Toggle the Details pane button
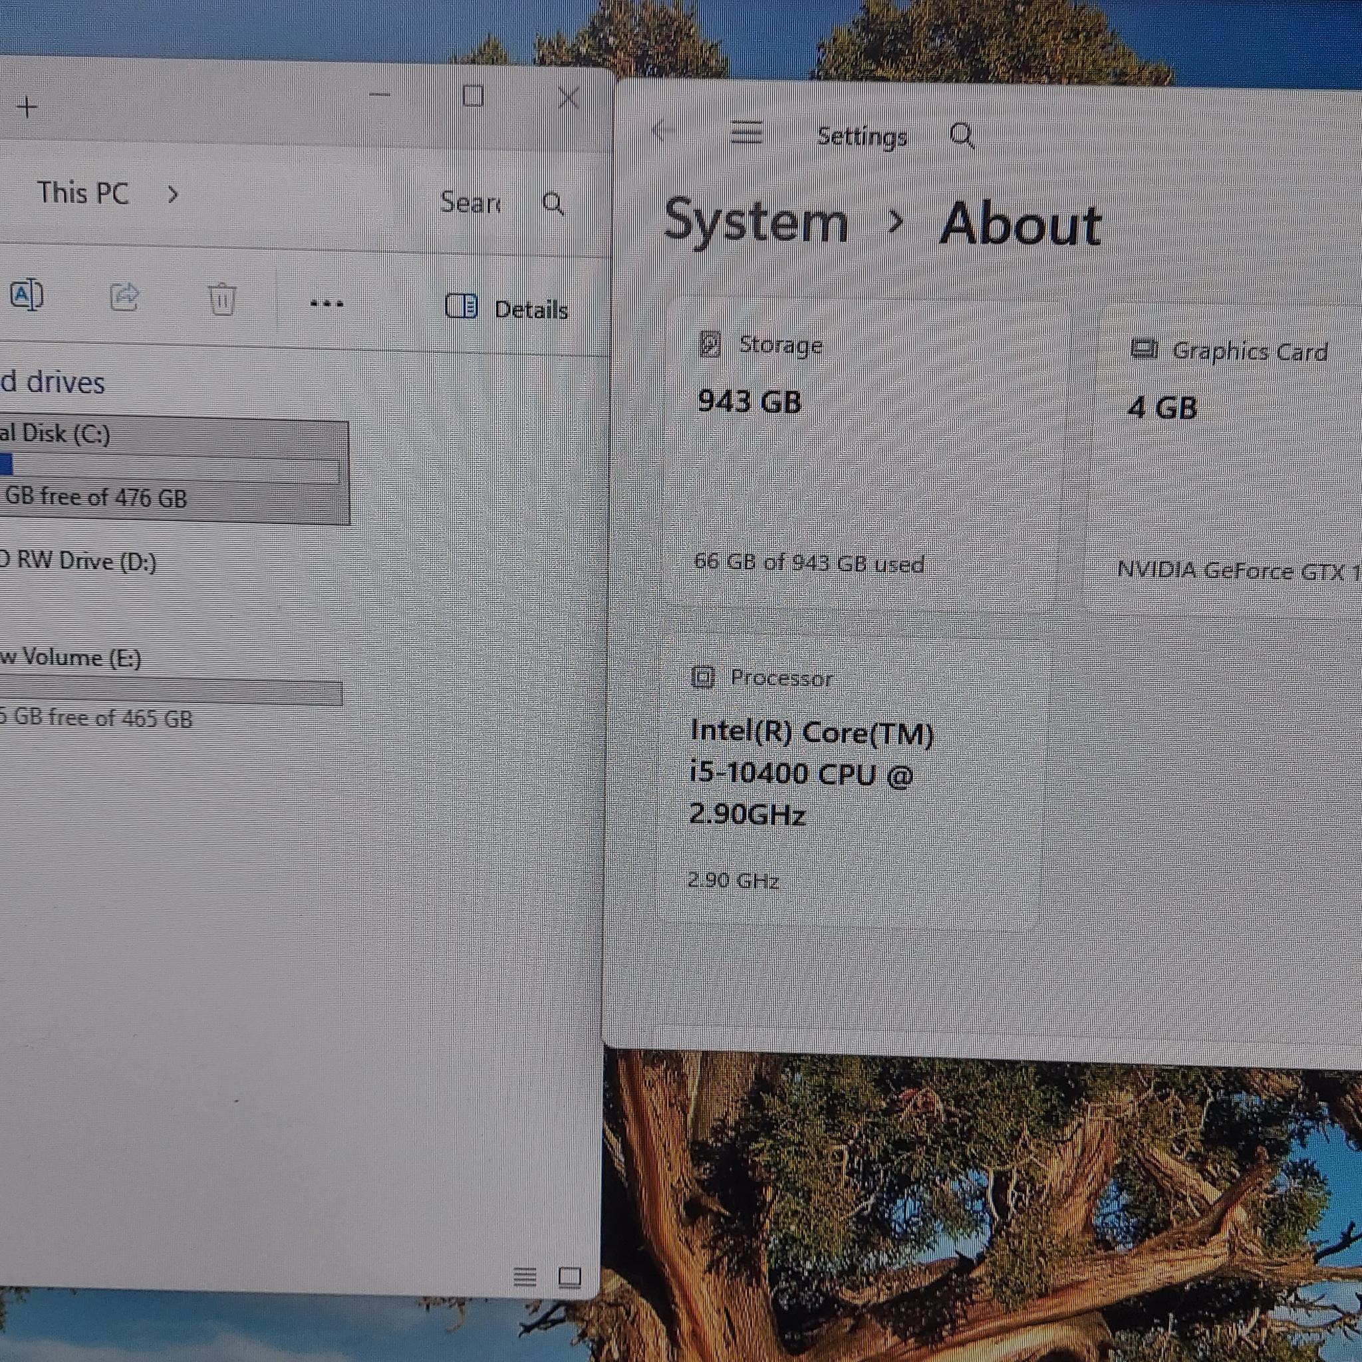This screenshot has width=1362, height=1362. (x=506, y=308)
